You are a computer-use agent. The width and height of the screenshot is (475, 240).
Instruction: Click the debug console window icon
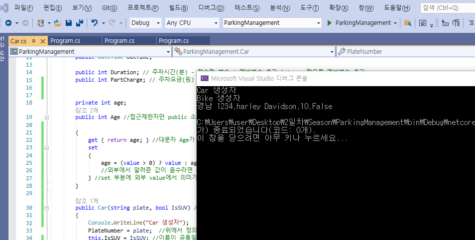click(x=205, y=79)
